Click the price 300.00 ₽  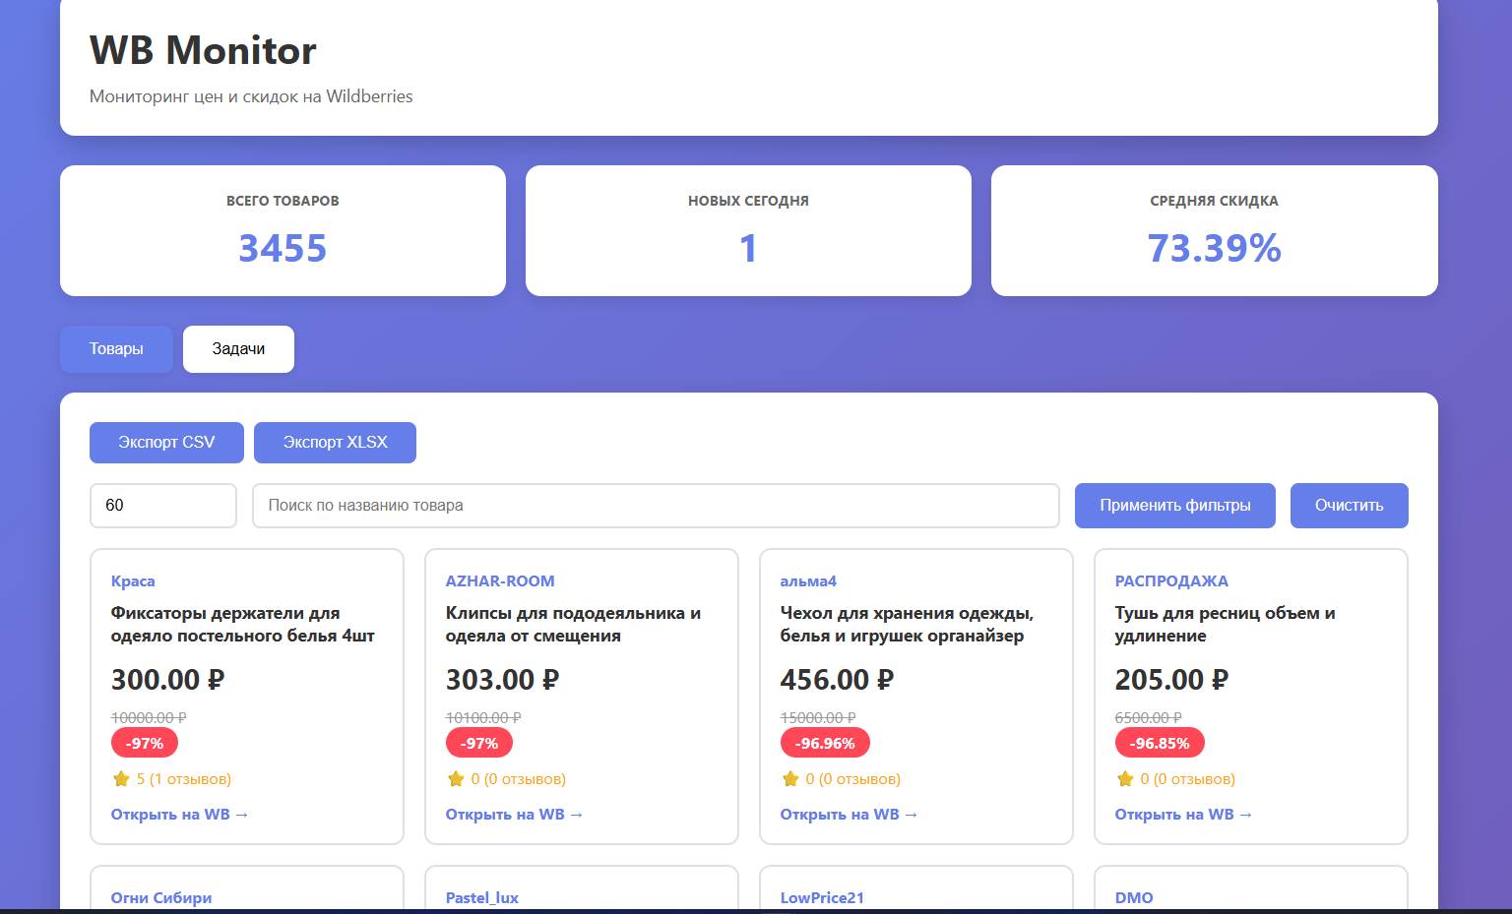167,680
